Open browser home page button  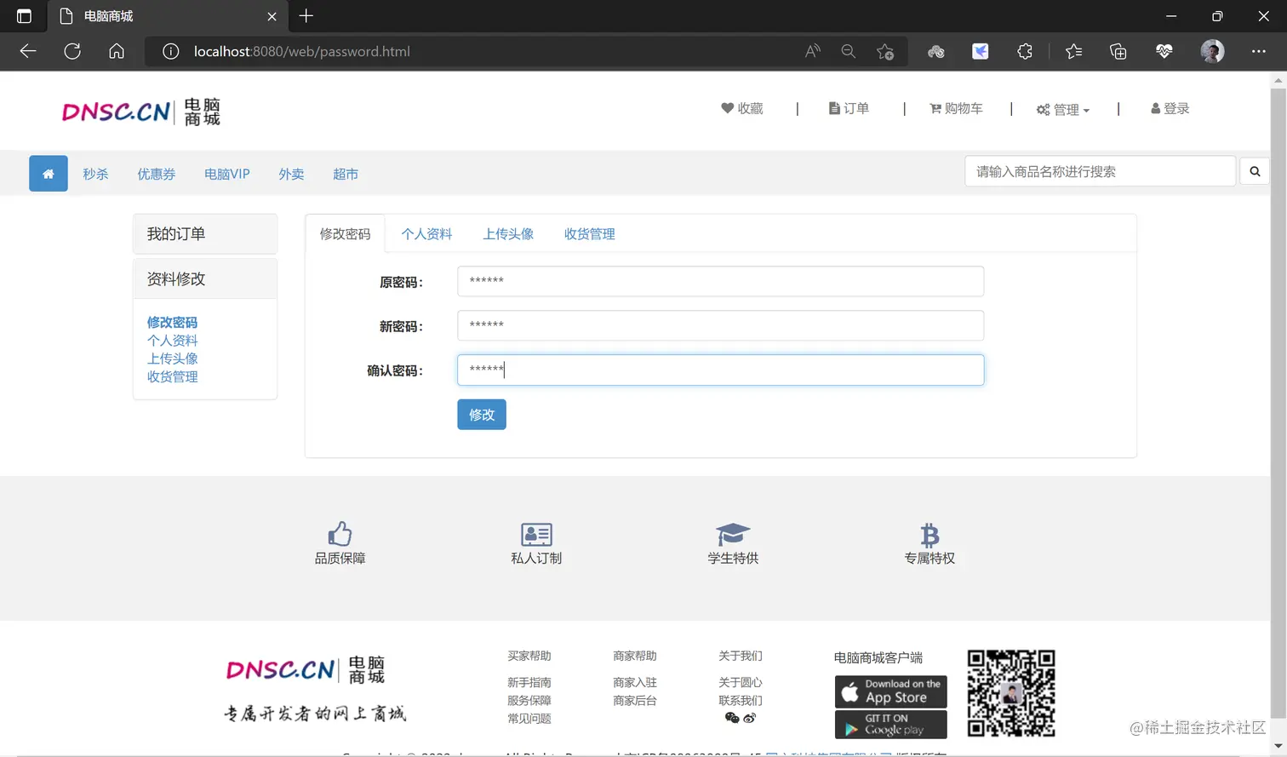(117, 51)
